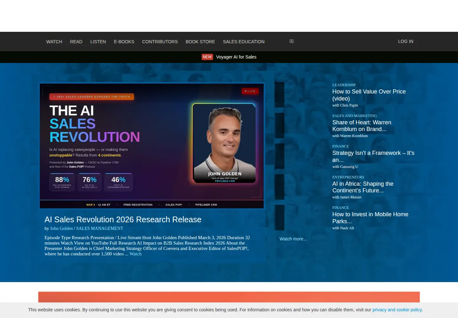Click the dark thumbnail beside AI in Africa

tap(280, 187)
